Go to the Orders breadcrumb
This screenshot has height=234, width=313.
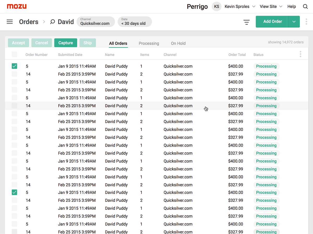click(x=29, y=22)
